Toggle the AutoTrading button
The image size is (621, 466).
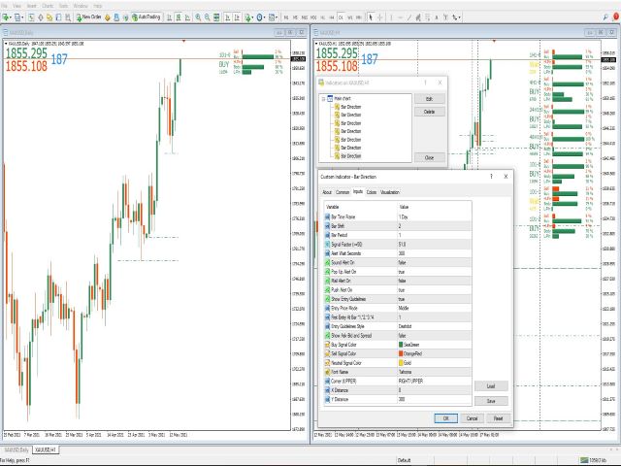pos(147,17)
